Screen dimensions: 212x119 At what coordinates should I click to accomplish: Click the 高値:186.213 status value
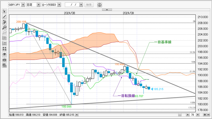pos(33,115)
